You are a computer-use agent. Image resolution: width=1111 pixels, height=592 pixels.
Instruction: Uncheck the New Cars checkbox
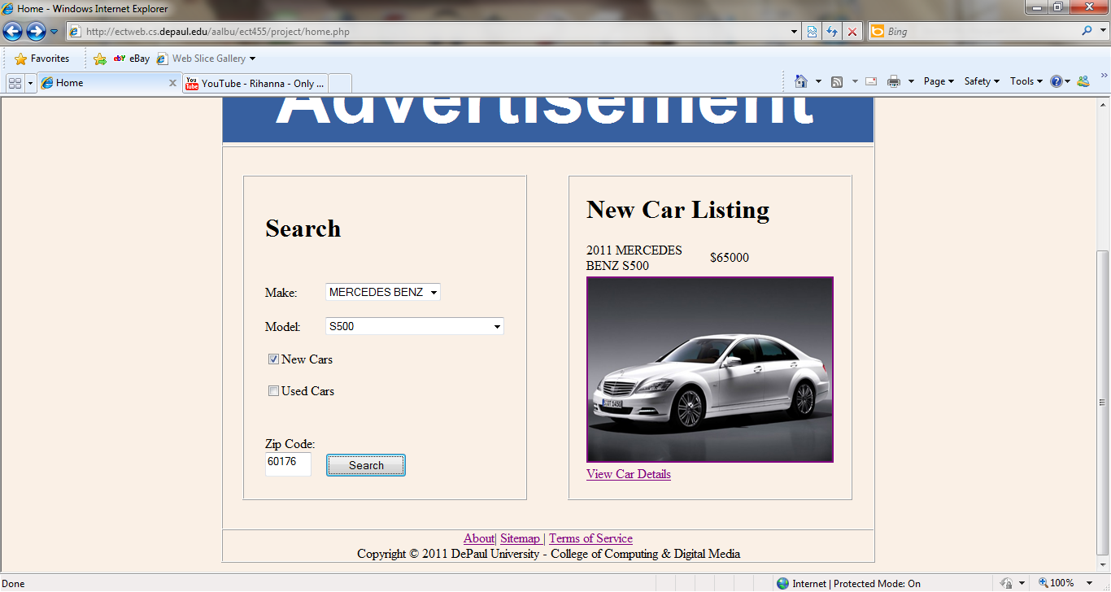274,359
